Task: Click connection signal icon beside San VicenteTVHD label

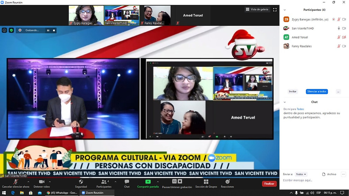Action: pyautogui.click(x=2, y=176)
